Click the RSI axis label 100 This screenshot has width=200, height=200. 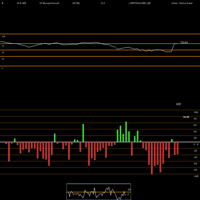click(3, 36)
